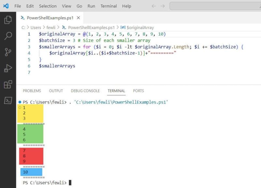Screen dimensions: 261x188
Task: Click the yellow highlighted output block
Action: pyautogui.click(x=30, y=113)
